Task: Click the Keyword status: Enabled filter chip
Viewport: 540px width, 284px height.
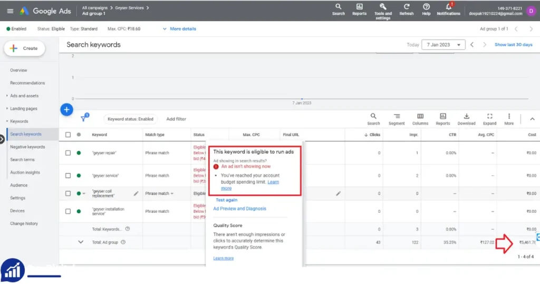Action: (130, 119)
